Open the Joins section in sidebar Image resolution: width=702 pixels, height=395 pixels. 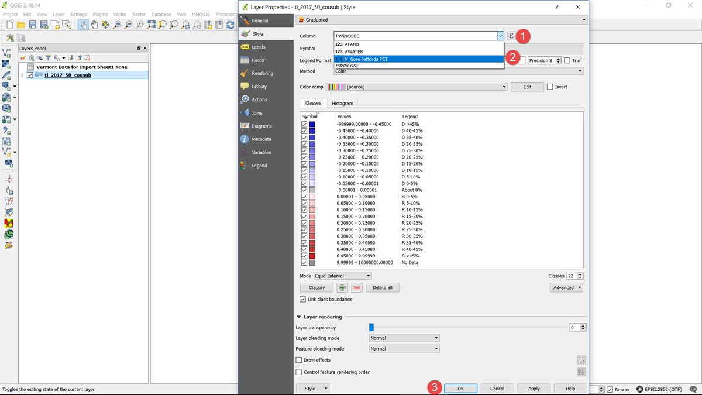tap(266, 113)
